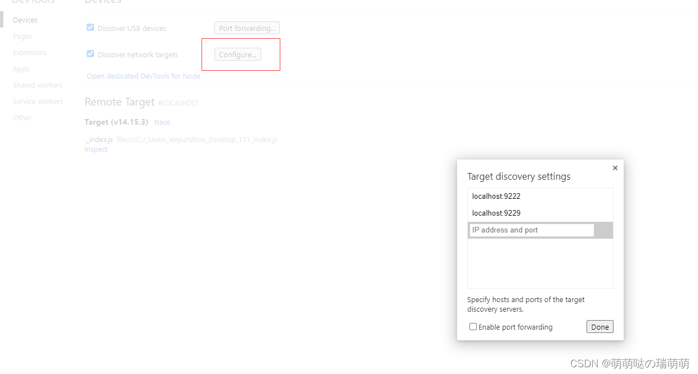Open Shared workers section in sidebar
This screenshot has width=698, height=374.
pyautogui.click(x=38, y=85)
